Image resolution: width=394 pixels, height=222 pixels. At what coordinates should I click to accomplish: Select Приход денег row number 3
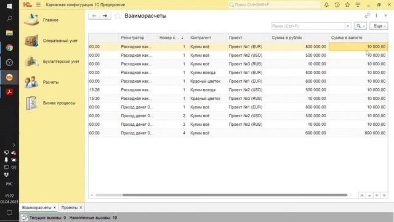point(238,125)
